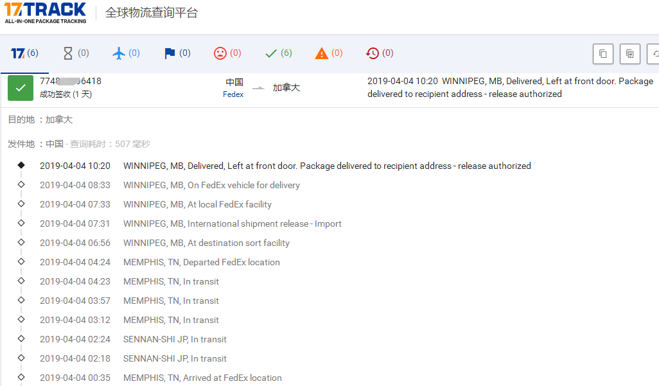Click the Departed FedEx location event
Screen dimensions: 659x386
pos(201,262)
